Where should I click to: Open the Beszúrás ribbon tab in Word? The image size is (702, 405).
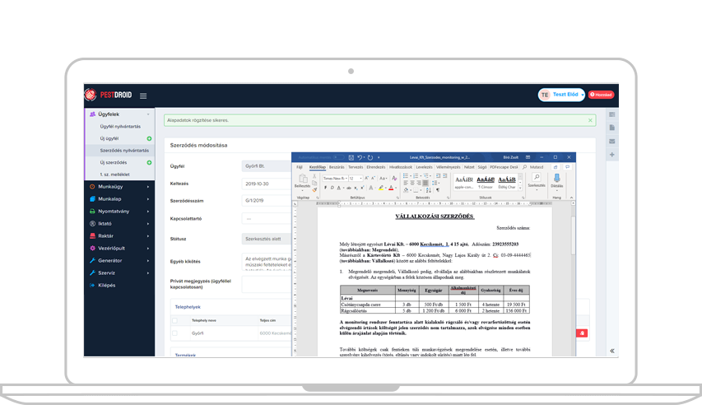337,166
